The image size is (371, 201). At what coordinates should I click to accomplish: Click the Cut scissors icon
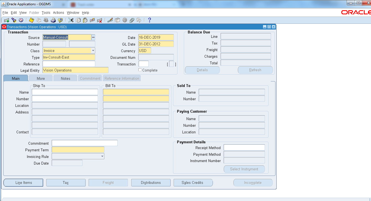[71, 20]
